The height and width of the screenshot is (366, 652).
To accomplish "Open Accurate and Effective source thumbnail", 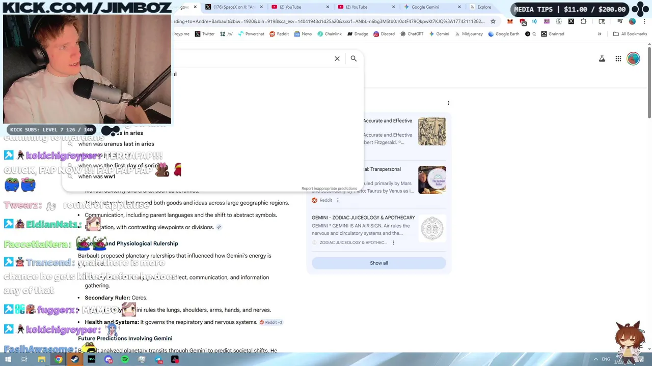I will tap(432, 132).
